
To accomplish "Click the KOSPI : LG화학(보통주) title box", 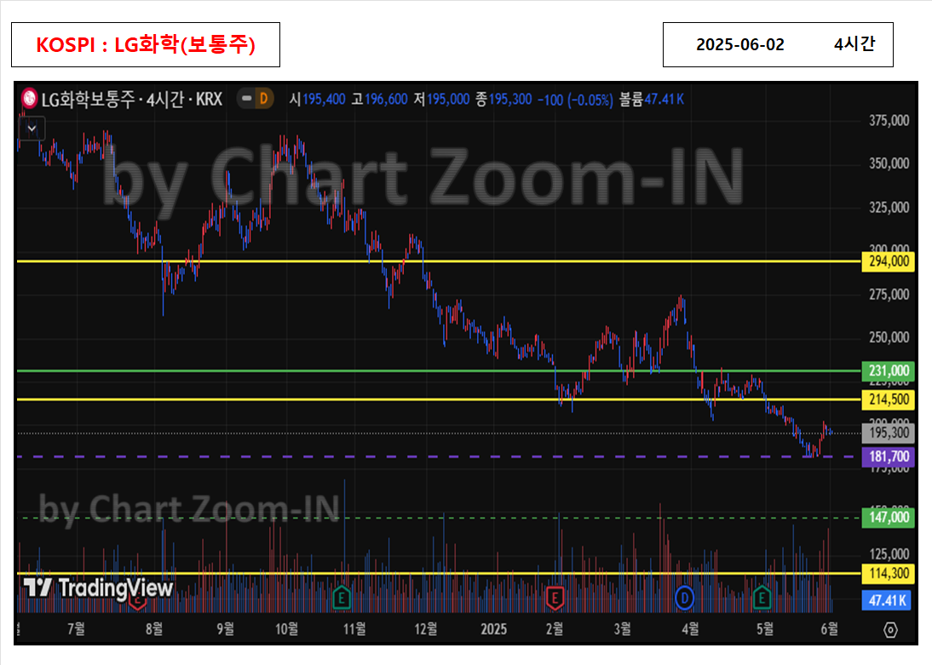I will coord(146,44).
